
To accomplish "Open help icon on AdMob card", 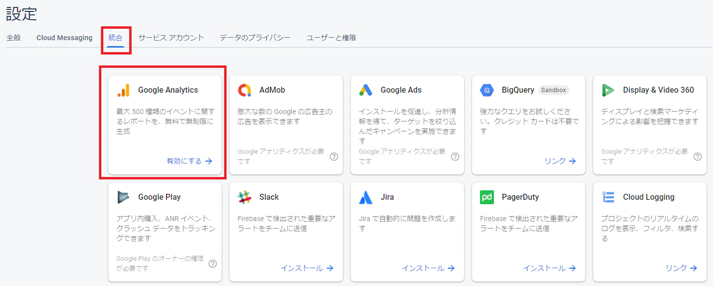I will [334, 157].
